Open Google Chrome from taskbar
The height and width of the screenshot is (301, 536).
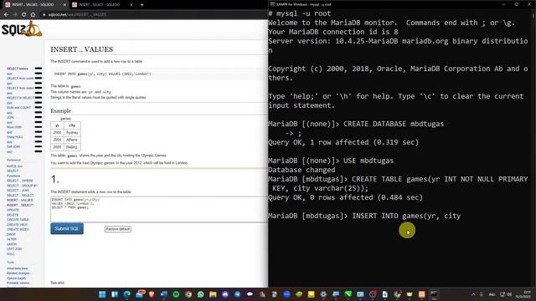click(188, 294)
